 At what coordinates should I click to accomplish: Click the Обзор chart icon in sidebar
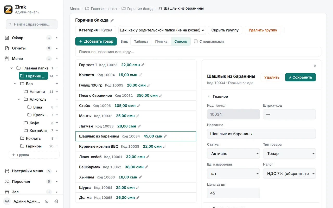point(7,38)
